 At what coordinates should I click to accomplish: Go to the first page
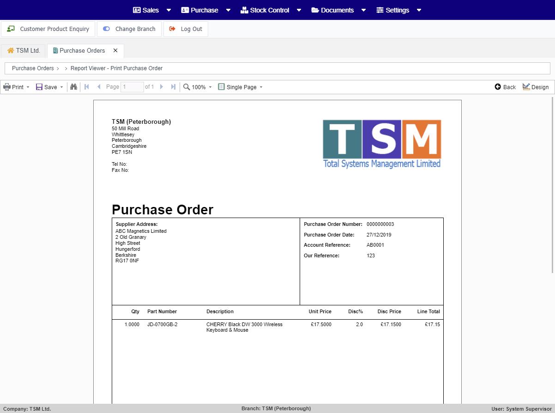pyautogui.click(x=86, y=87)
